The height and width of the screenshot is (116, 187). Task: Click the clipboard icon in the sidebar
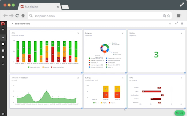(3, 51)
